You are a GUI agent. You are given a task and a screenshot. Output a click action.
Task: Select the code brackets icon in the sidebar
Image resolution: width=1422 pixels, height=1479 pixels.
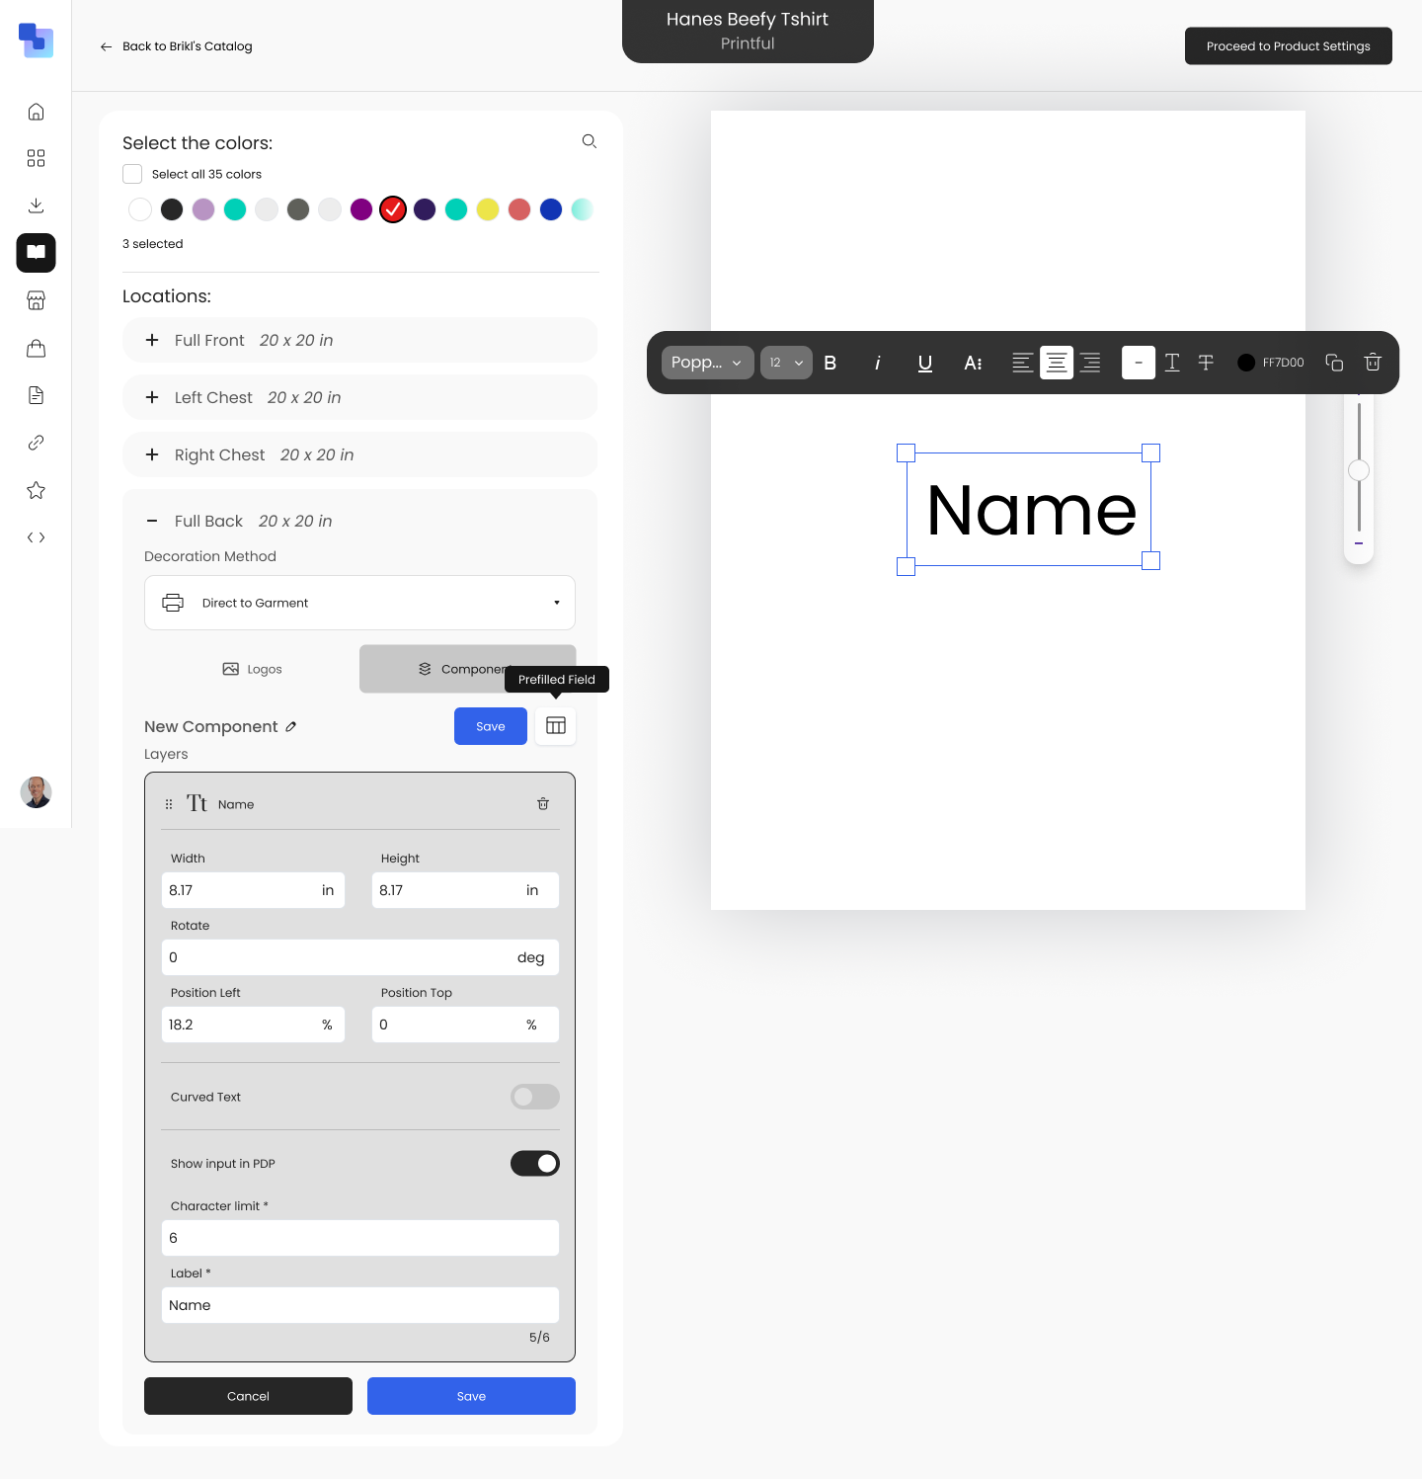coord(36,537)
